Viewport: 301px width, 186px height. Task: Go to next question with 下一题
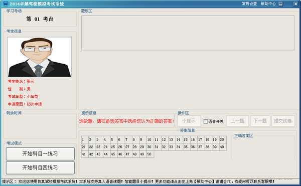click(260, 121)
